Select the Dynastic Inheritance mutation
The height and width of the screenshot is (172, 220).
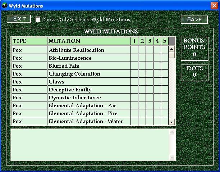point(74,98)
